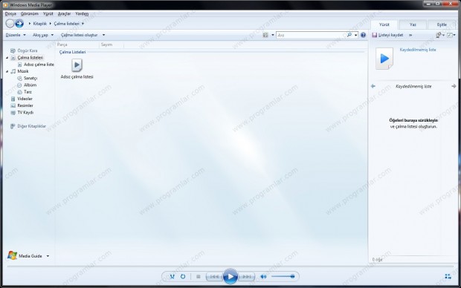
Task: Click the volume slider
Action: tap(283, 276)
